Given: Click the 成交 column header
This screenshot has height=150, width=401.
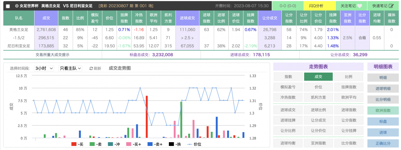Looking at the screenshot, I should pos(46,18).
